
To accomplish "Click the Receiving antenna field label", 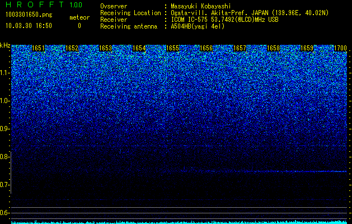I will 129,26.
